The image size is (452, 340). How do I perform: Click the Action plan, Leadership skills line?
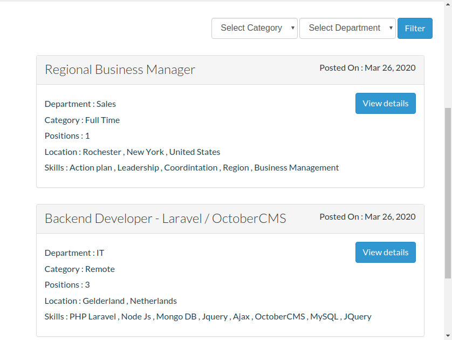pyautogui.click(x=191, y=167)
